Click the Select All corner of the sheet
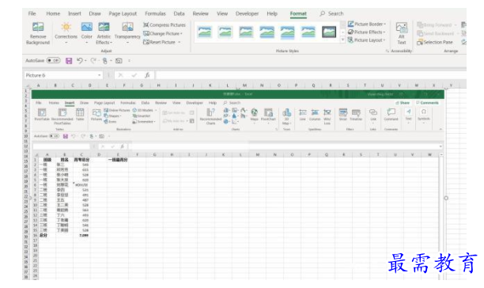Image resolution: width=484 pixels, height=288 pixels. point(27,85)
